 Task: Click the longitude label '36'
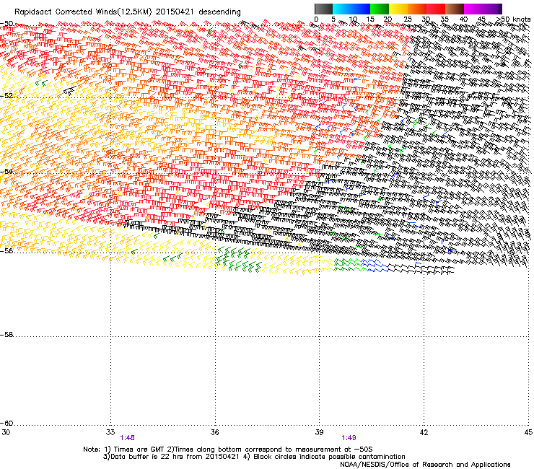pos(214,432)
